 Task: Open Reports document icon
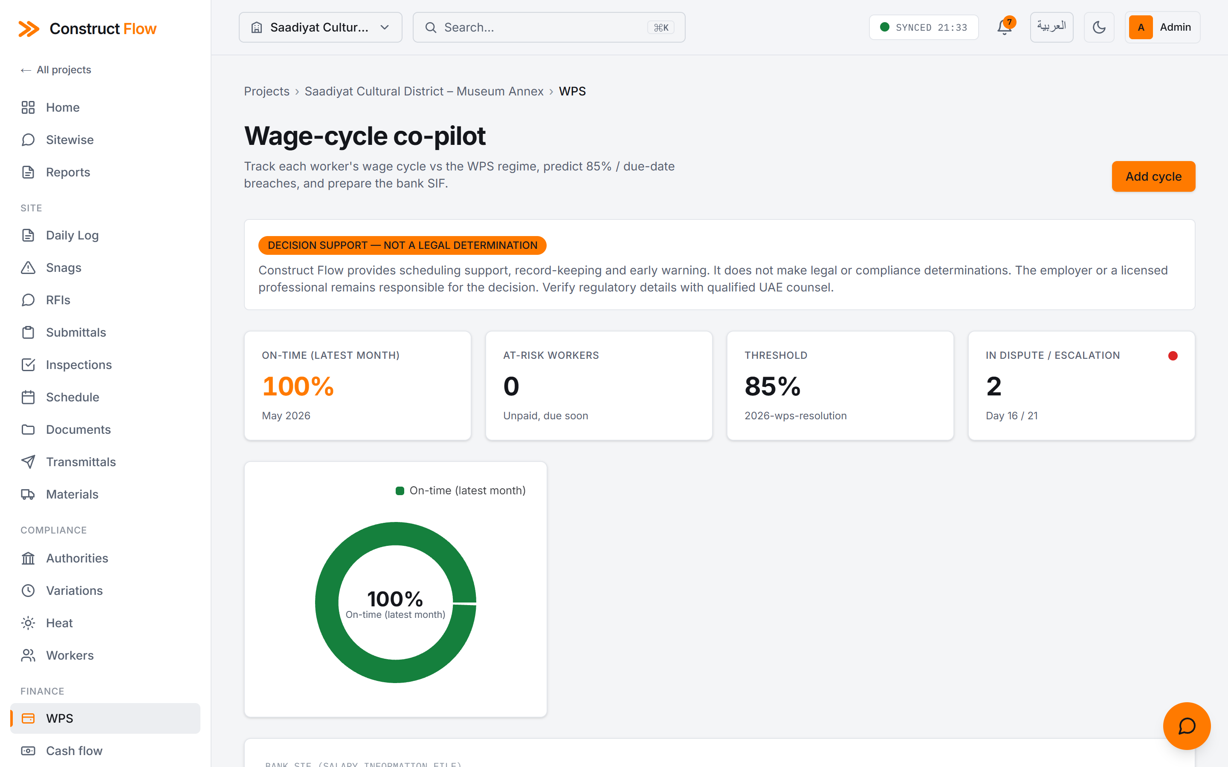[x=28, y=173]
